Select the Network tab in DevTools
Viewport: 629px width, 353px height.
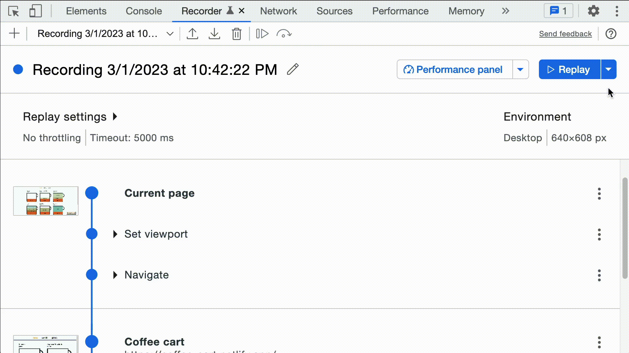(x=278, y=11)
